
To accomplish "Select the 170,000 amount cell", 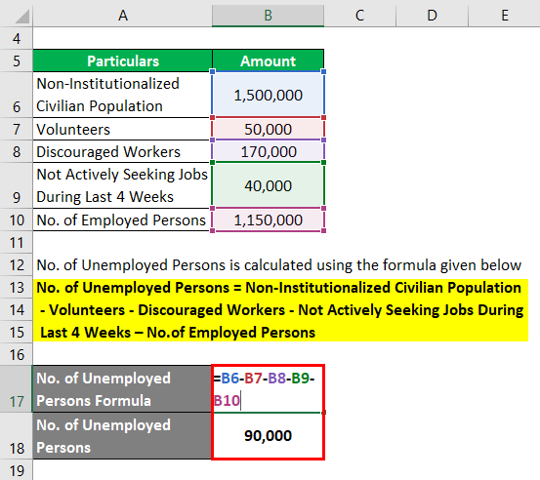I will click(x=268, y=151).
